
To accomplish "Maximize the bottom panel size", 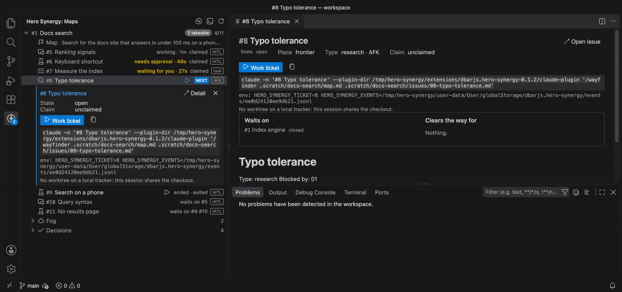I will (x=602, y=192).
